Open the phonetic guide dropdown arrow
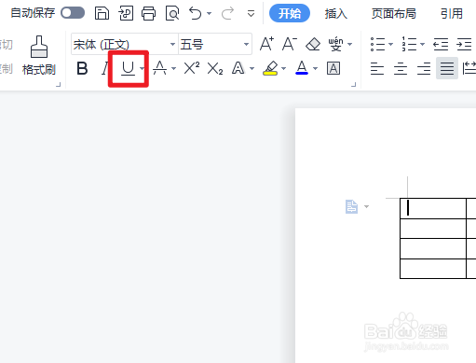The image size is (476, 363). tap(350, 44)
